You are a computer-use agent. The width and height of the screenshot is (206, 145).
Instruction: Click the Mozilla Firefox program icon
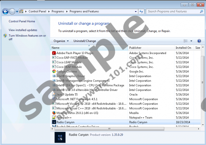tap(54, 113)
